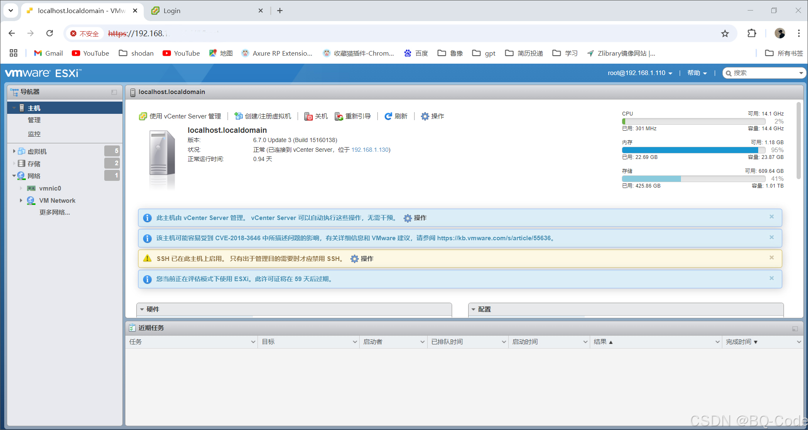Image resolution: width=808 pixels, height=430 pixels.
Task: Click the 192.168.1.130 vCenter link
Action: pyautogui.click(x=369, y=150)
